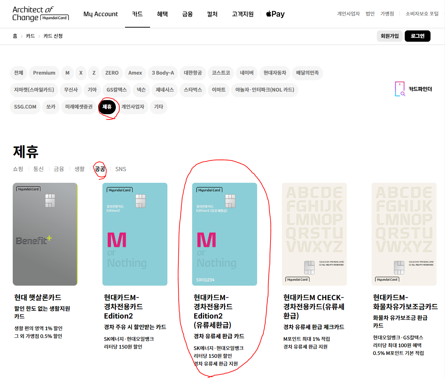Select the 네이버 filter chip

pyautogui.click(x=247, y=73)
